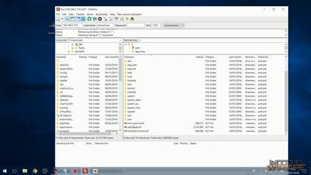311x175 pixels.
Task: Search files with the binoculars icon
Action: (x=132, y=19)
